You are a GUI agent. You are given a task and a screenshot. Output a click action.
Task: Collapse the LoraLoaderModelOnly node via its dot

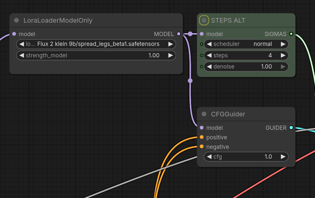[16, 20]
